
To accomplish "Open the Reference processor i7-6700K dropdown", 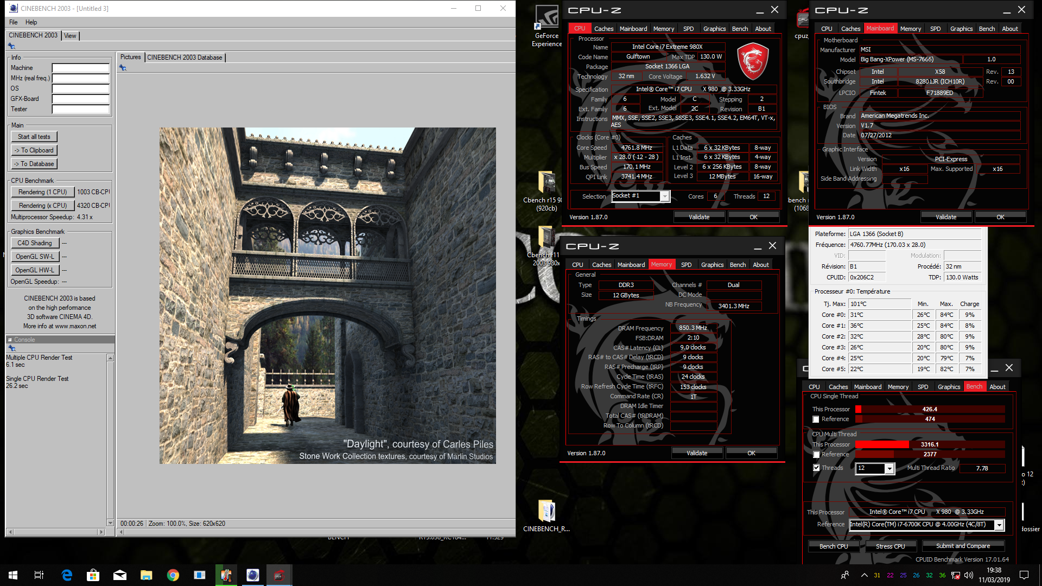I will pos(999,525).
